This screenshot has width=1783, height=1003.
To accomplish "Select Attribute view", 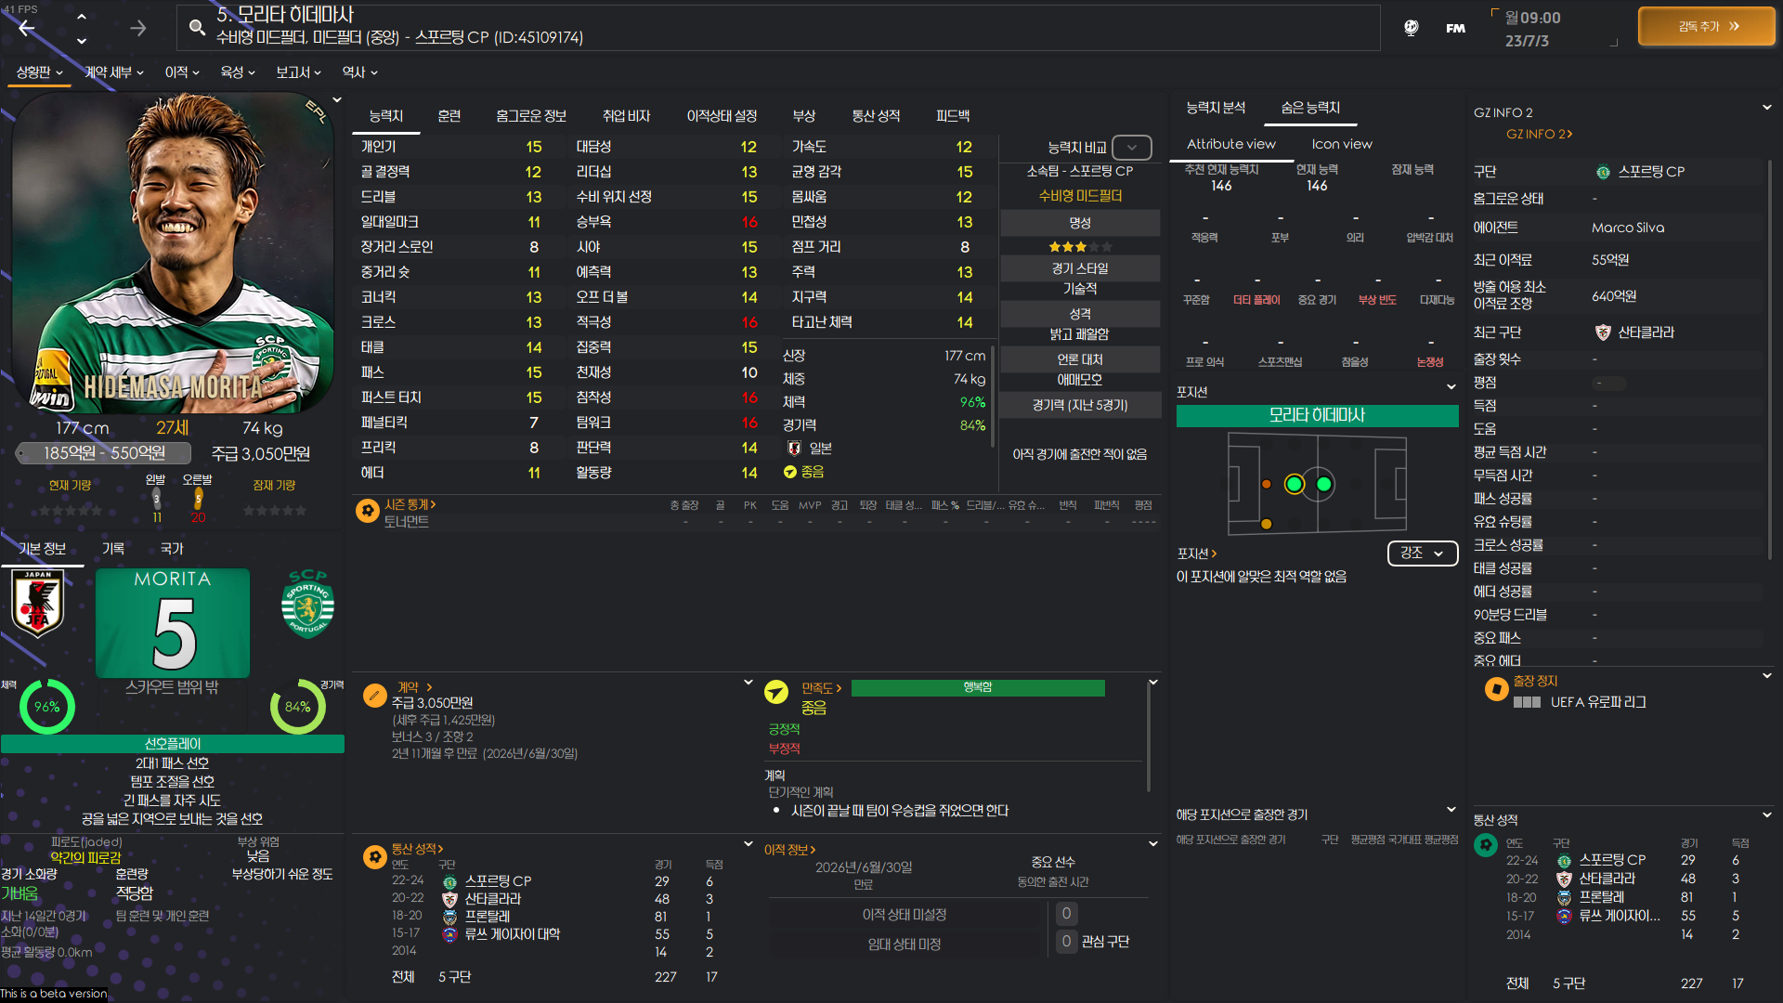I will [1230, 144].
